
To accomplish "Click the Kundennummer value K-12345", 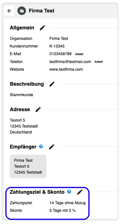I will pos(57,46).
